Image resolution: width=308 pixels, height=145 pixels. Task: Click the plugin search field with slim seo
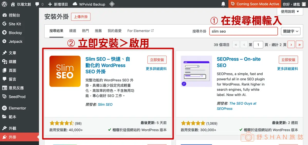pos(244,31)
